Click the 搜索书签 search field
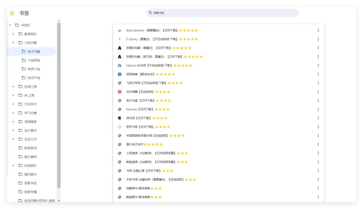This screenshot has height=209, width=363. pyautogui.click(x=222, y=13)
